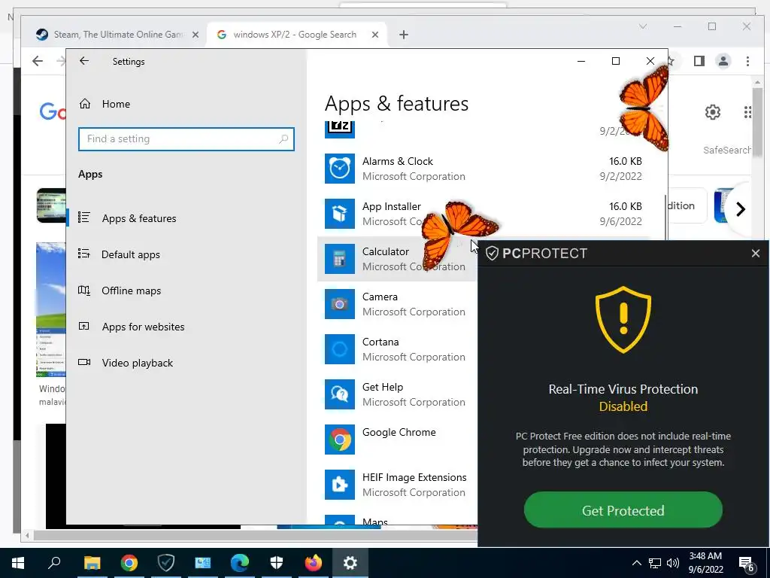This screenshot has width=770, height=578.
Task: Open Chrome tab search dropdown chevron
Action: pyautogui.click(x=642, y=26)
